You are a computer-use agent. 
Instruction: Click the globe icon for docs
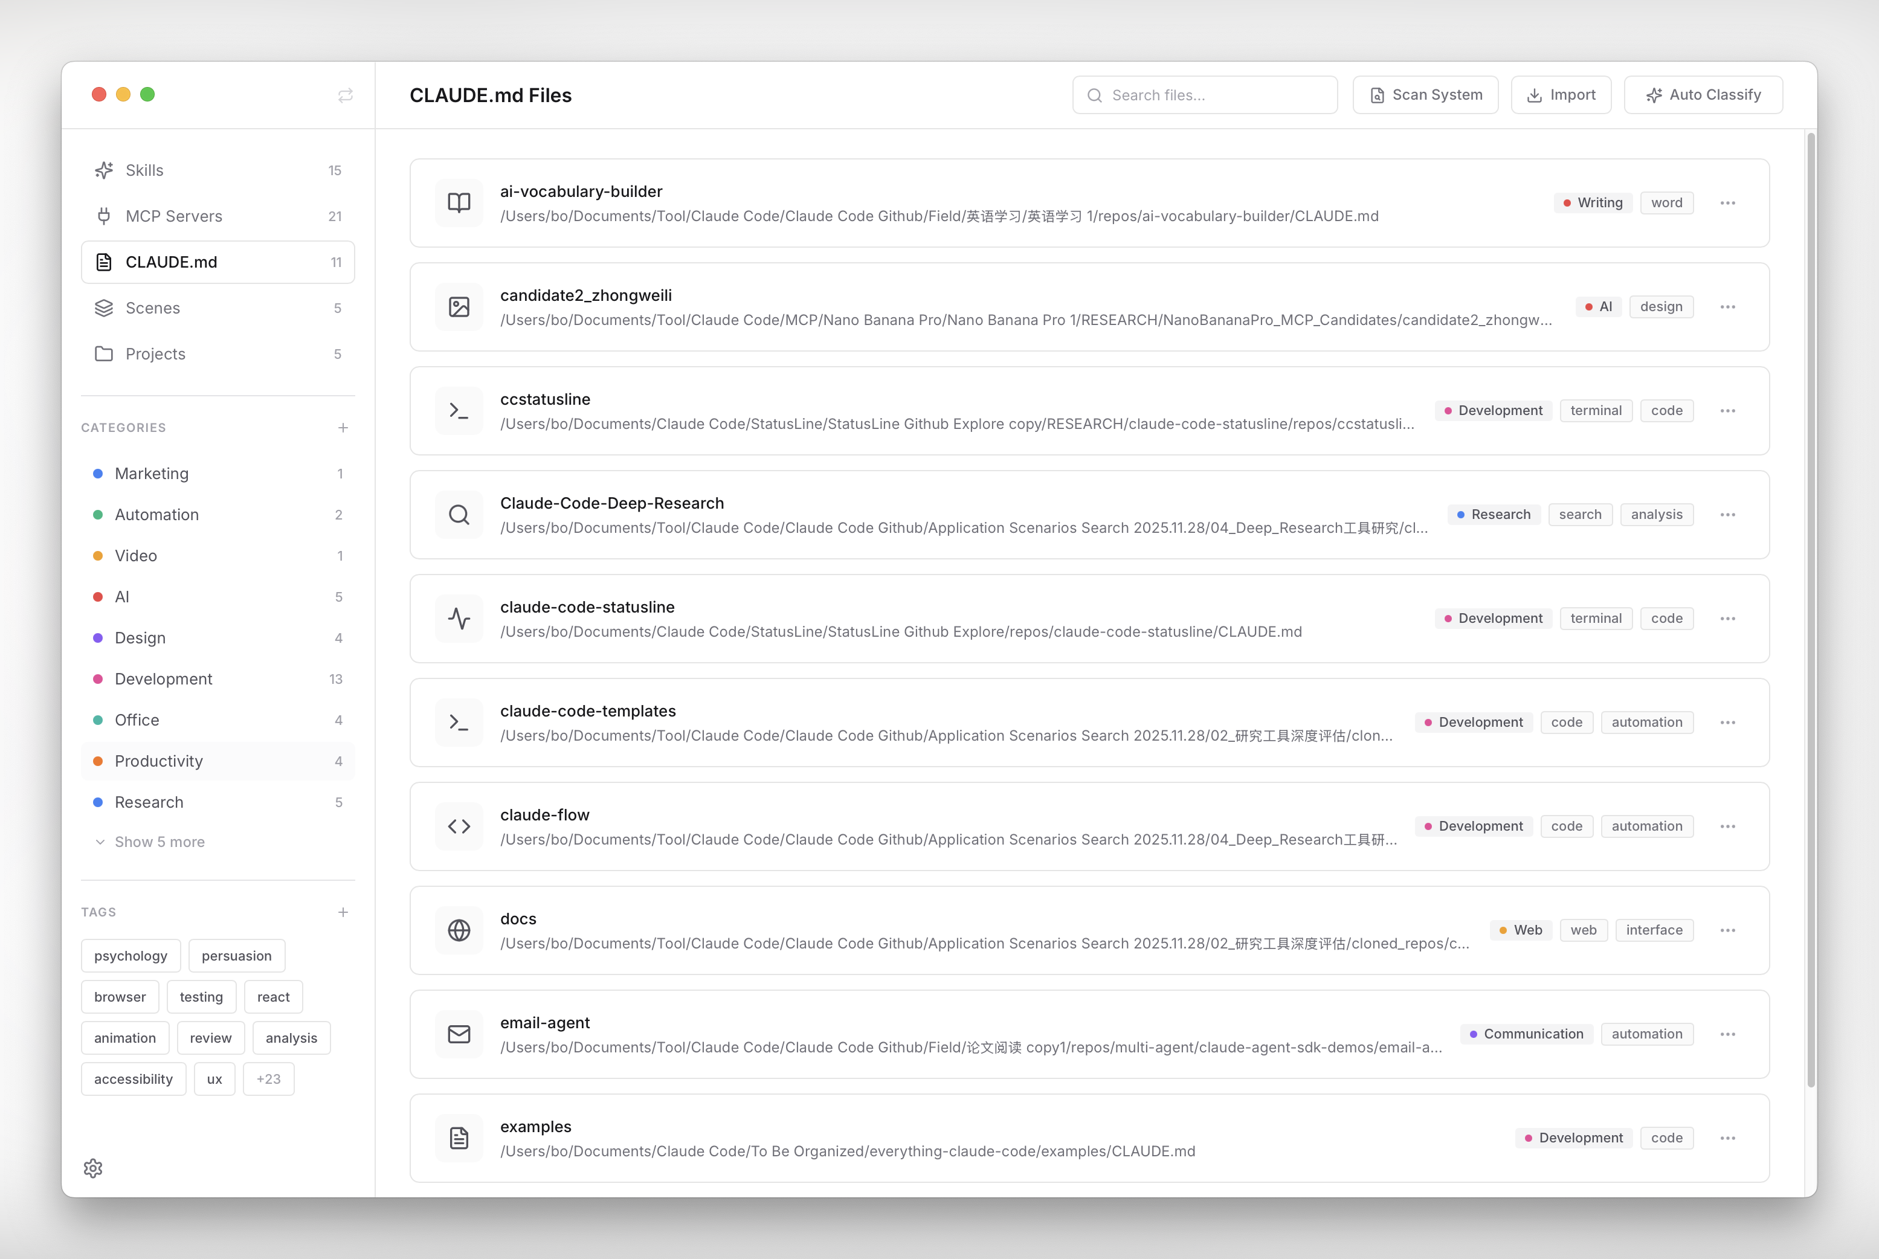pyautogui.click(x=459, y=930)
